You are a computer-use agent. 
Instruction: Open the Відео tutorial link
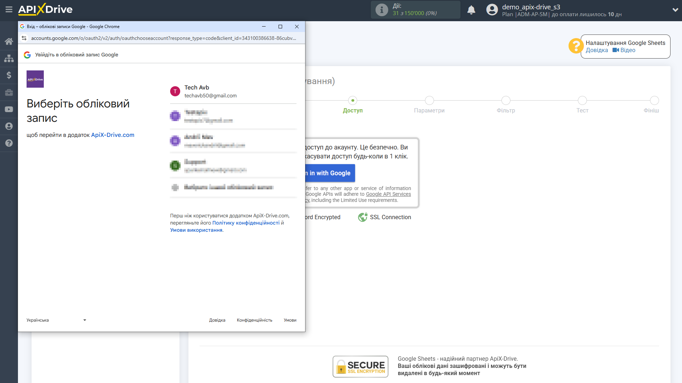(624, 50)
